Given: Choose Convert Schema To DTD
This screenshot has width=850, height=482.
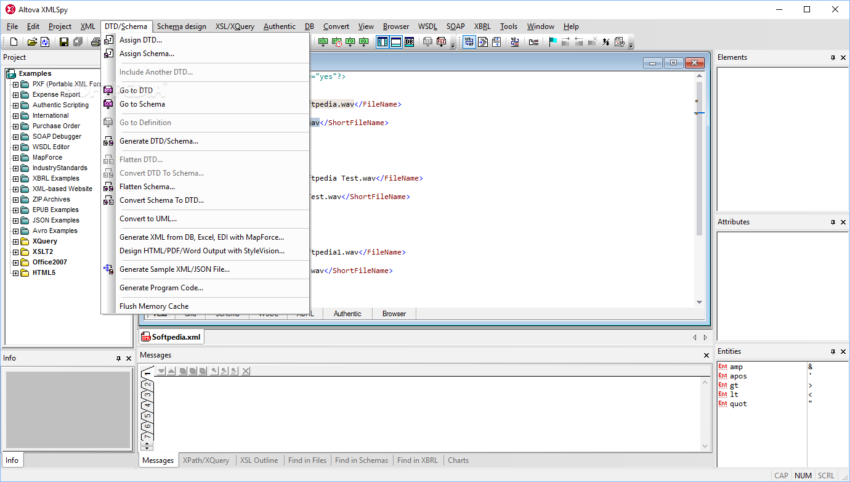Looking at the screenshot, I should 161,200.
